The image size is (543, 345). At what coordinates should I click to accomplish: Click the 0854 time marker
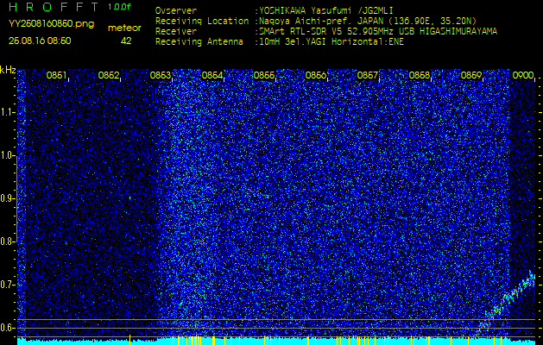[x=212, y=75]
